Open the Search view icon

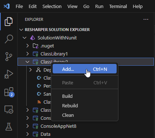pyautogui.click(x=9, y=39)
